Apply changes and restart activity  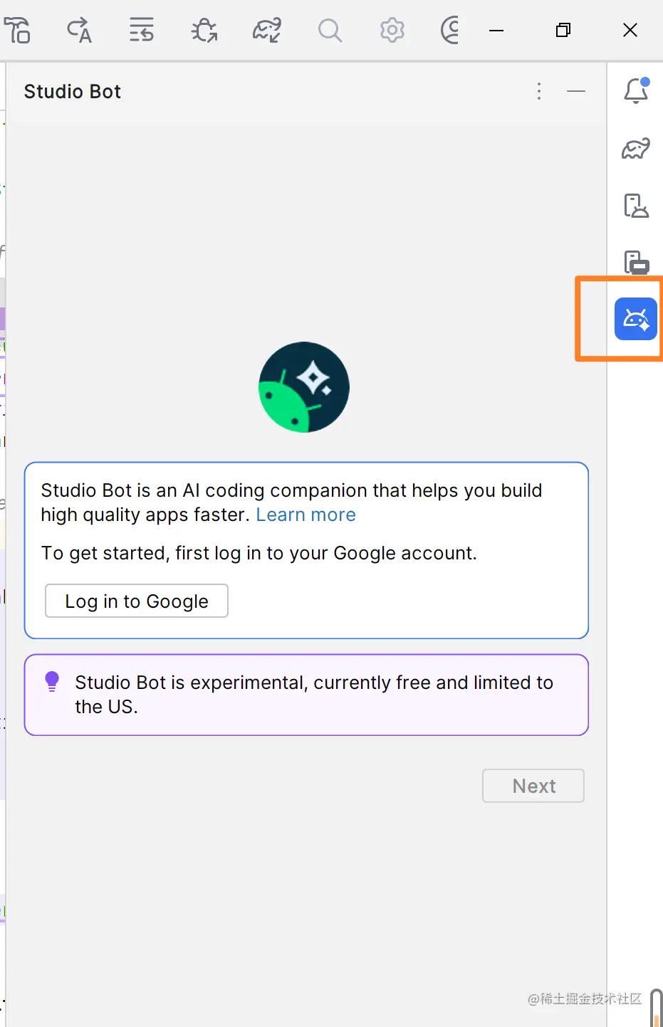[x=79, y=31]
